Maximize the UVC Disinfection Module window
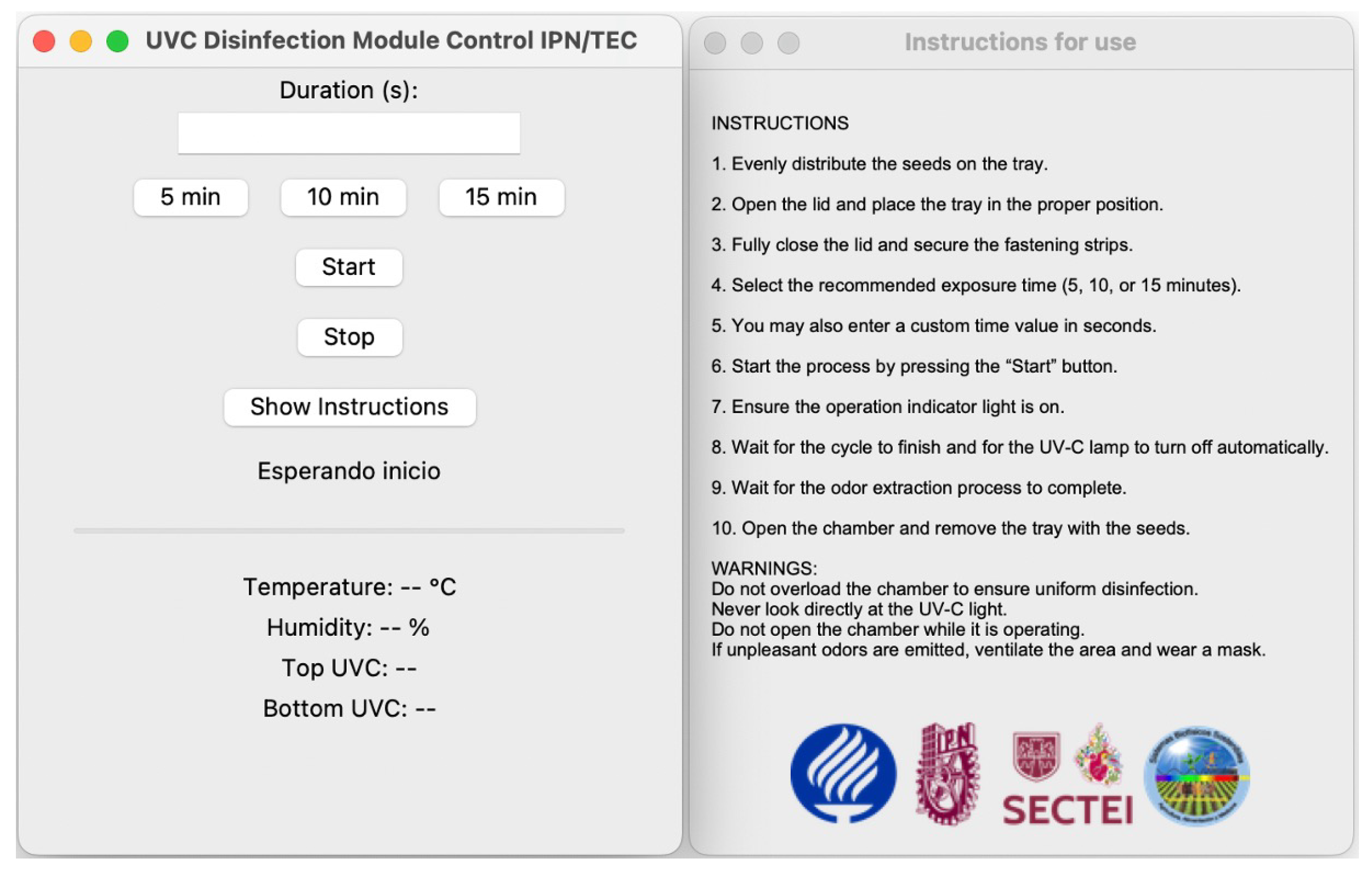Screen dimensions: 1372x871 118,41
